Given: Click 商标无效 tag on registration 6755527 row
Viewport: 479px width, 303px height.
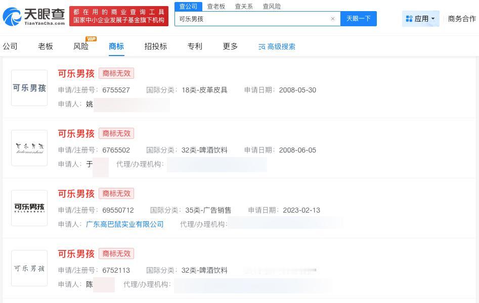Looking at the screenshot, I should coord(116,73).
